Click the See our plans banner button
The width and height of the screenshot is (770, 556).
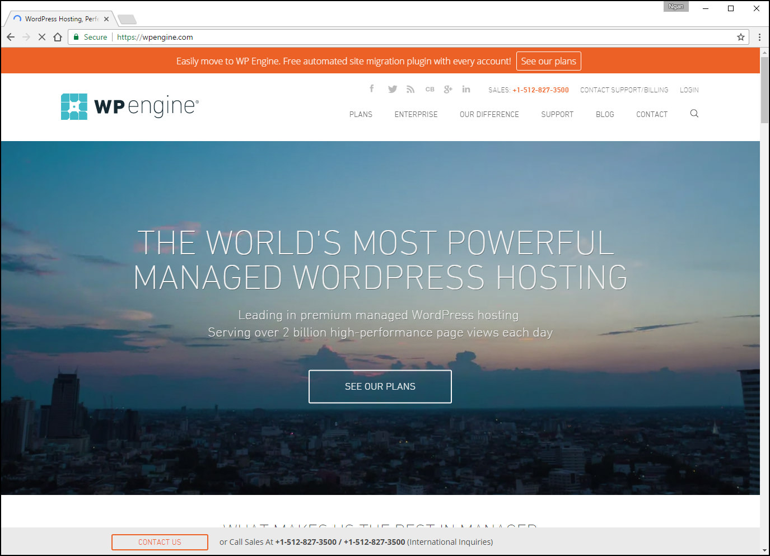coord(549,61)
